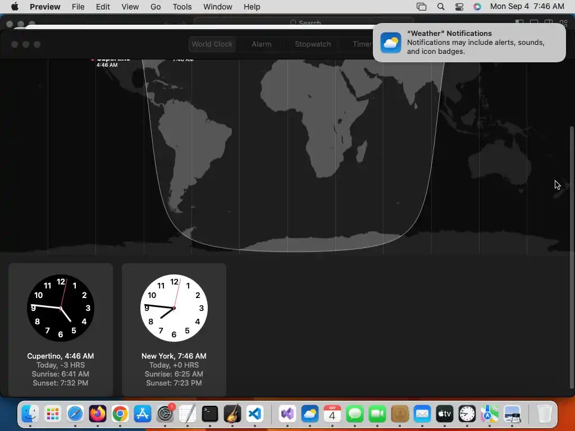
Task: Open Spotlight search in menu bar
Action: coord(441,7)
